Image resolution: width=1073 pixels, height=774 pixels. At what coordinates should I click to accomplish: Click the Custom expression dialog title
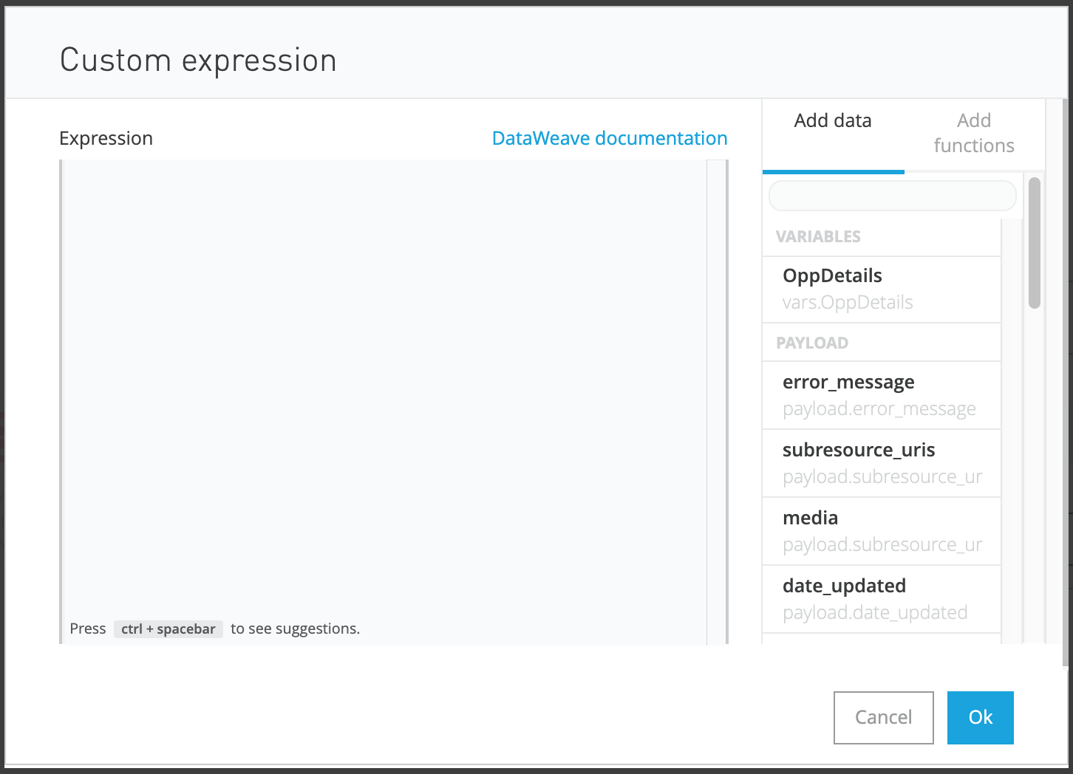pyautogui.click(x=197, y=60)
